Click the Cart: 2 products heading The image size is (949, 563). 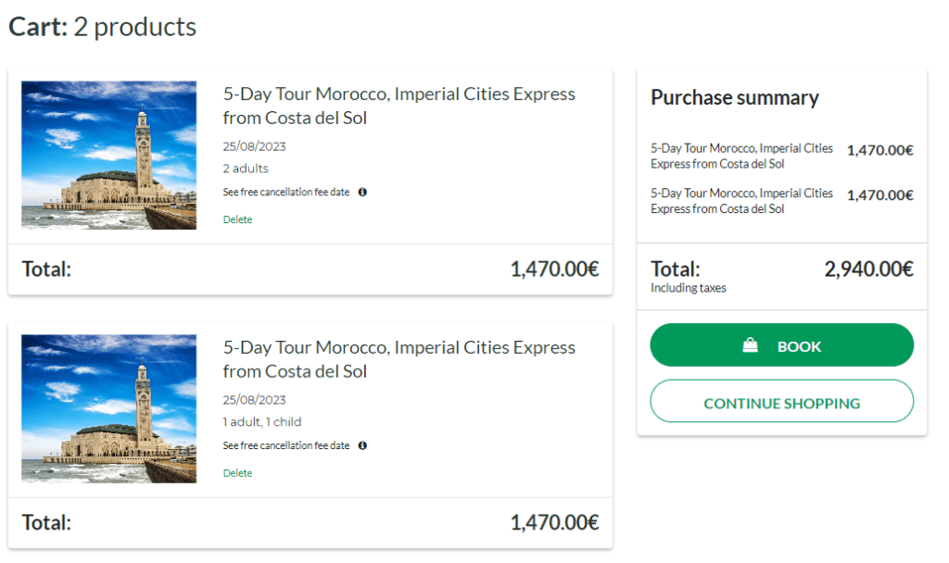(x=103, y=27)
